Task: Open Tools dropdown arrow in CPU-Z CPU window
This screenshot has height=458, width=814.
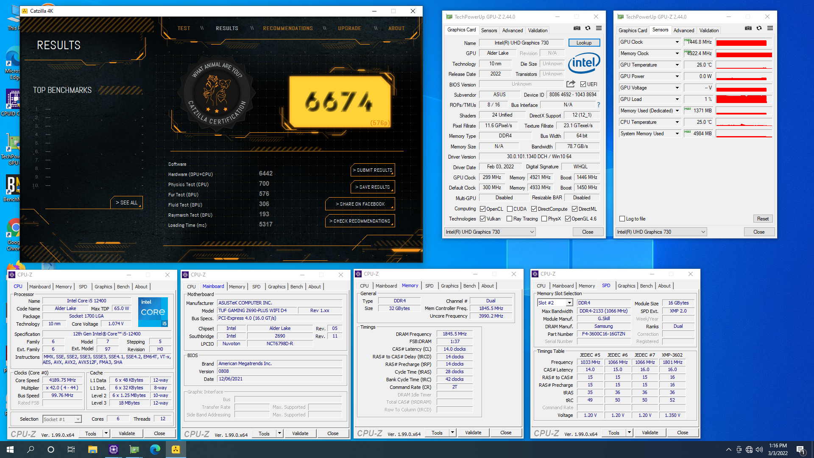Action: point(106,433)
